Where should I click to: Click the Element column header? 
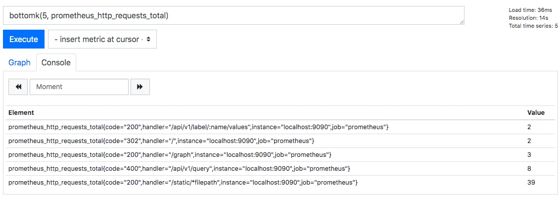click(21, 113)
